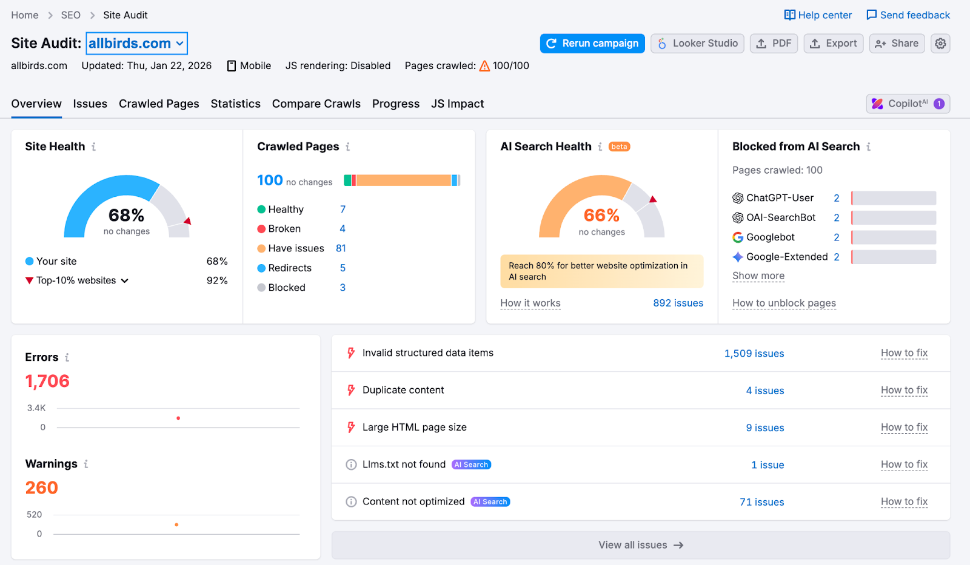Expand Show more blocked AI bots
This screenshot has width=970, height=565.
tap(758, 276)
